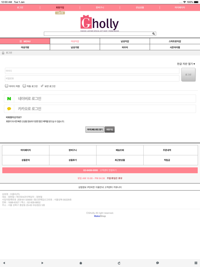Tap the Wi-Fi status icon
The width and height of the screenshot is (200, 267).
[x=184, y=2]
